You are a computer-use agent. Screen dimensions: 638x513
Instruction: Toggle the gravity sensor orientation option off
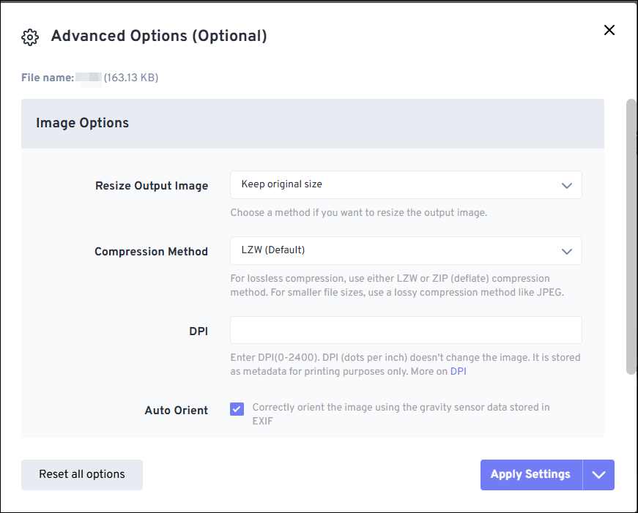tap(237, 408)
